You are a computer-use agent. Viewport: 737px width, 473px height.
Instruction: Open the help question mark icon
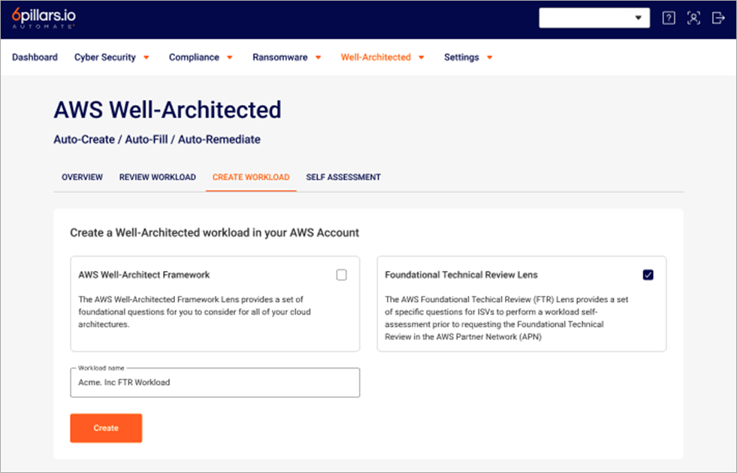669,18
